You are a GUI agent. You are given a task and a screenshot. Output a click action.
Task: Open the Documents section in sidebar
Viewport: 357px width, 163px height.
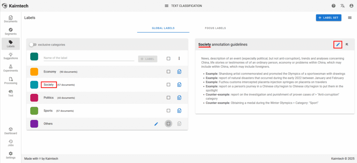(x=10, y=19)
